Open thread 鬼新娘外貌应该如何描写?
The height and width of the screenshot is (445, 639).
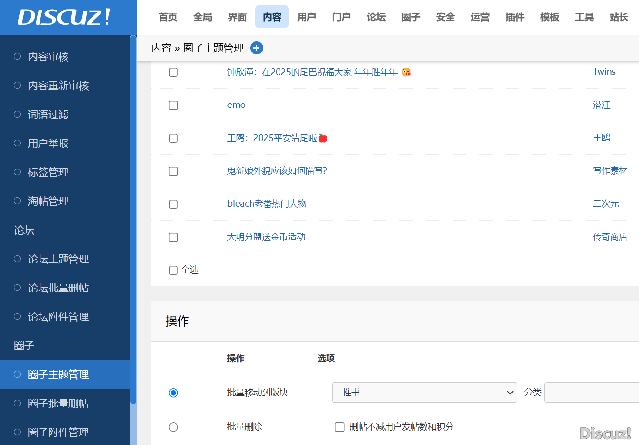coord(277,171)
